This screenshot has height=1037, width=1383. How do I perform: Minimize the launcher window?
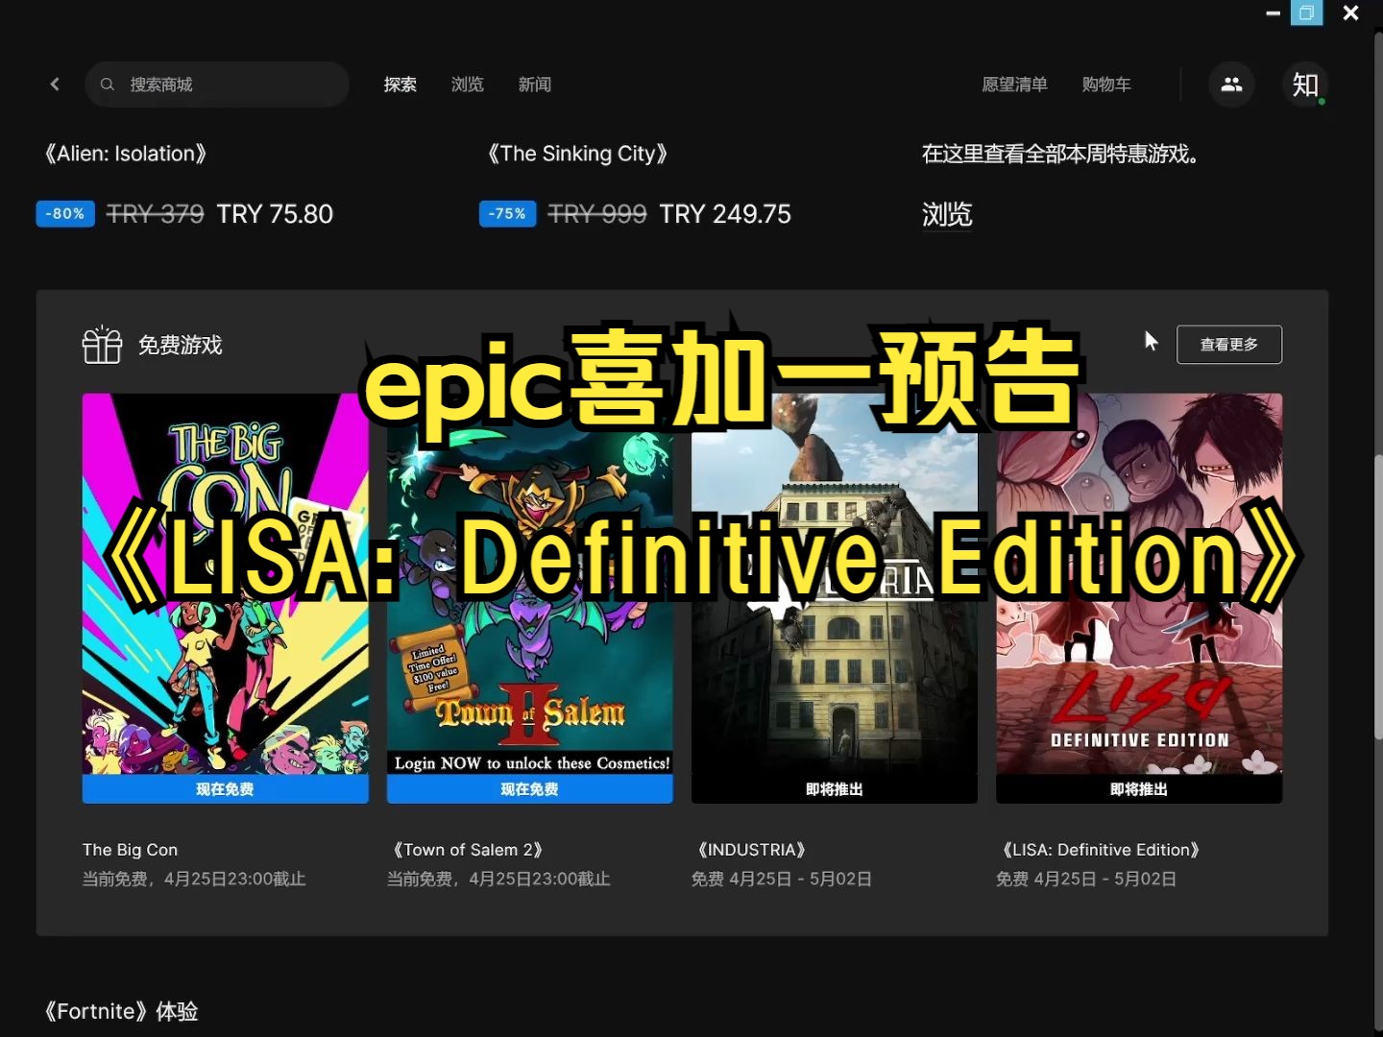coord(1274,13)
